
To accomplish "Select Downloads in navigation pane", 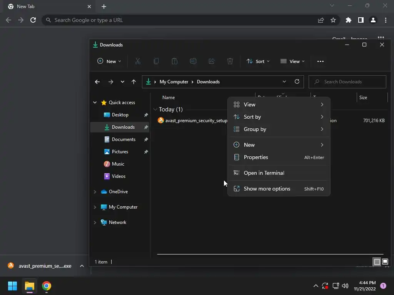I will tap(120, 127).
